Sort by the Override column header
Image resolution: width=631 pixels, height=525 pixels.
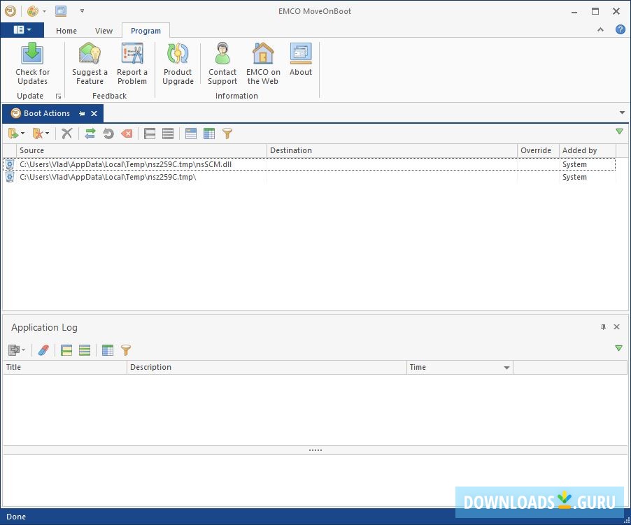coord(538,150)
